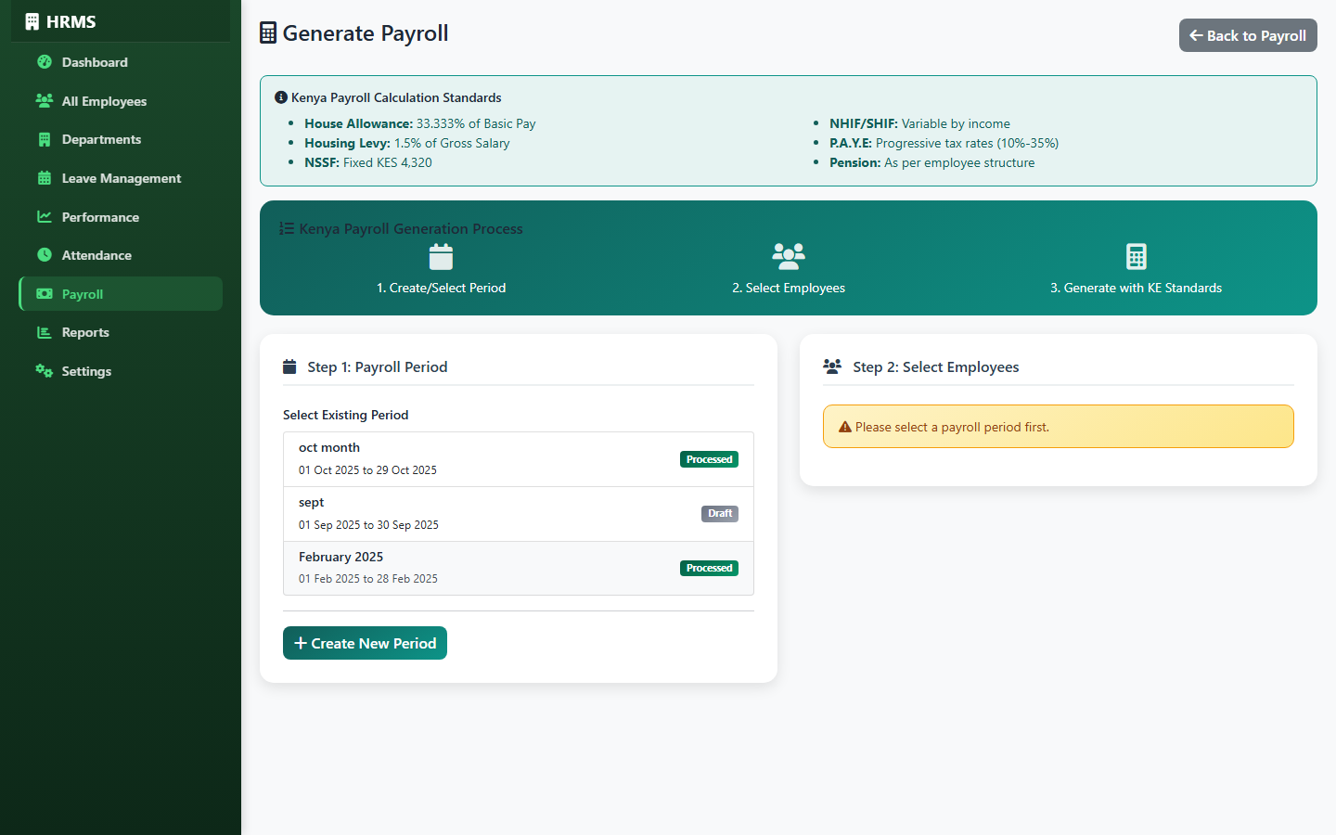Click the All Employees people icon
Image resolution: width=1336 pixels, height=835 pixels.
click(44, 100)
